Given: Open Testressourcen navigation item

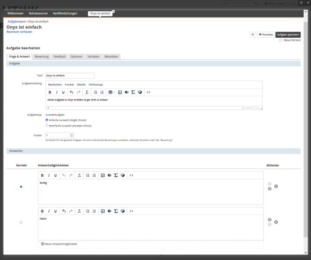Looking at the screenshot, I should click(38, 13).
